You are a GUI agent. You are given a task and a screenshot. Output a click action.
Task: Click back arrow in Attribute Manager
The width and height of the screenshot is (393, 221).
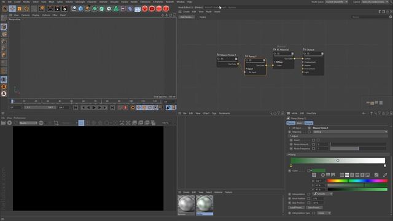tap(364, 113)
